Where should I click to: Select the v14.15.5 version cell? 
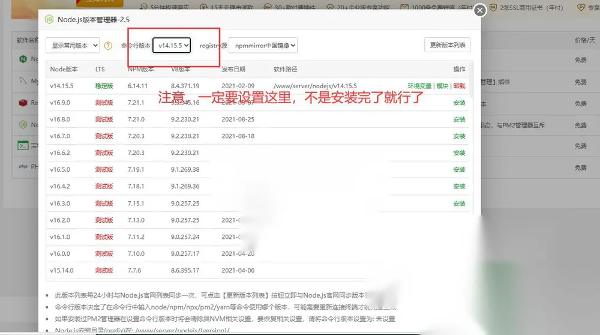pyautogui.click(x=62, y=86)
